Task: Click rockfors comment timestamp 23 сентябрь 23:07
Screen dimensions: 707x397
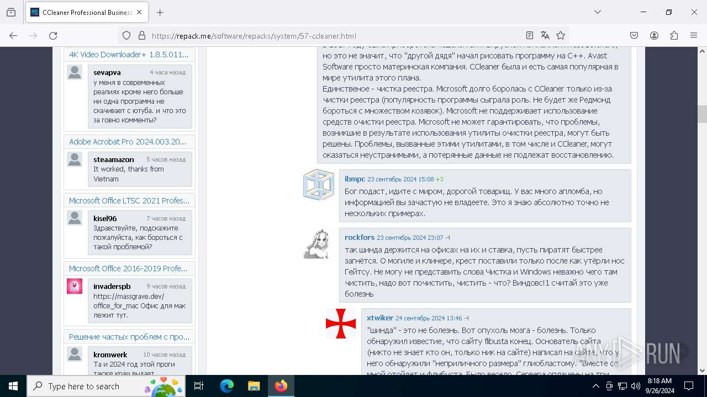Action: tap(410, 238)
